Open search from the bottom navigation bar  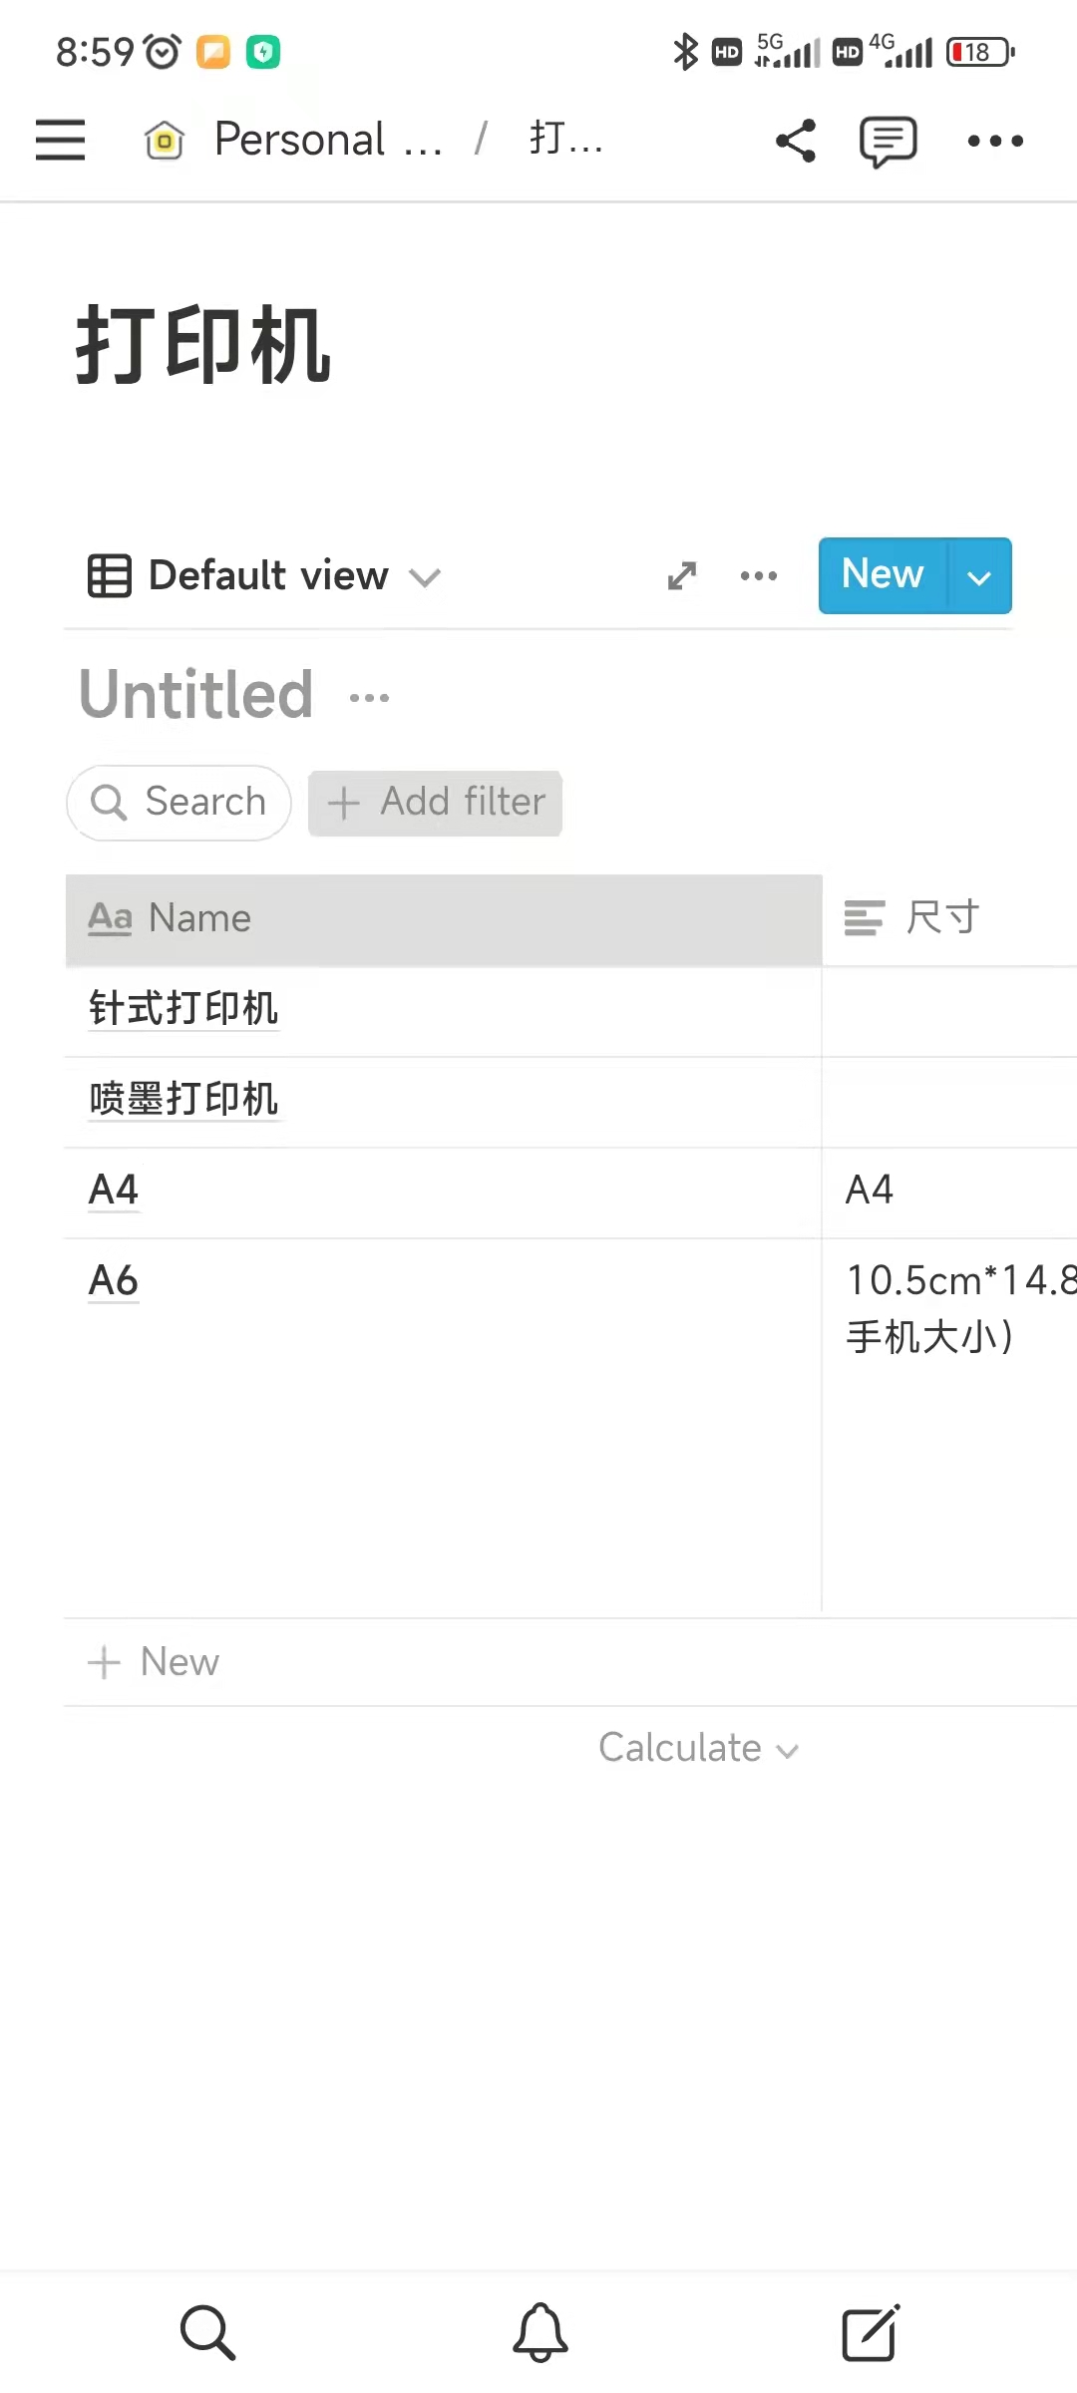tap(206, 2330)
